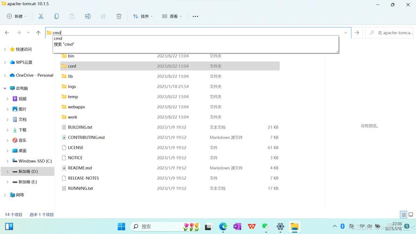The image size is (416, 234).
Task: Open WeChat from the taskbar
Action: point(266,227)
